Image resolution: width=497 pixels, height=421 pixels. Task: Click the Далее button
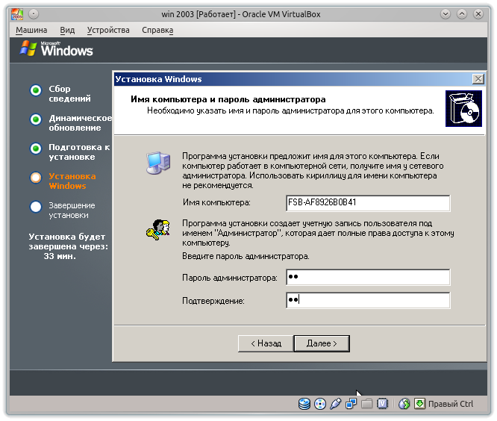(x=322, y=343)
